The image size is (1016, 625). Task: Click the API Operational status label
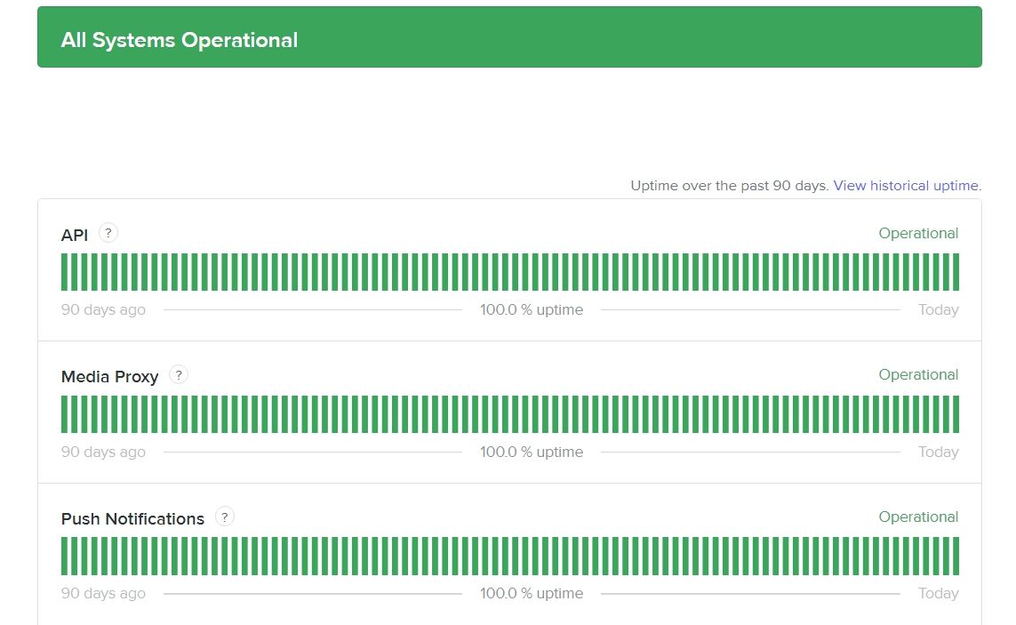click(x=918, y=234)
